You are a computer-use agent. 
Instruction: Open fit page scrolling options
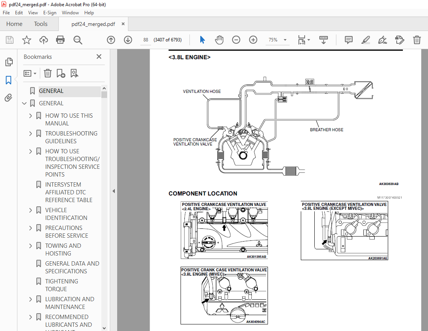304,40
